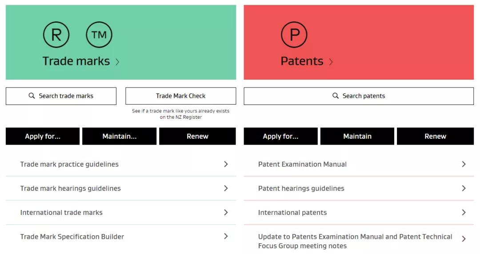480x254 pixels.
Task: Click the TM circle icon
Action: [x=99, y=35]
